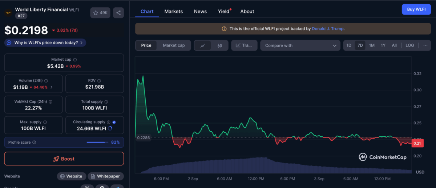The image size is (436, 188).
Task: Click the AI icon in price-down question
Action: click(x=9, y=43)
